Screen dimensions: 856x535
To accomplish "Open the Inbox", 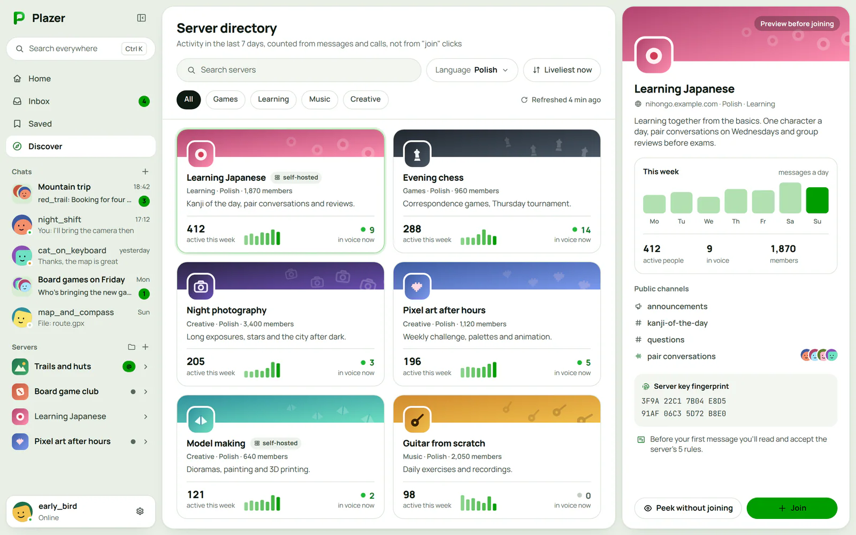I will [x=81, y=101].
